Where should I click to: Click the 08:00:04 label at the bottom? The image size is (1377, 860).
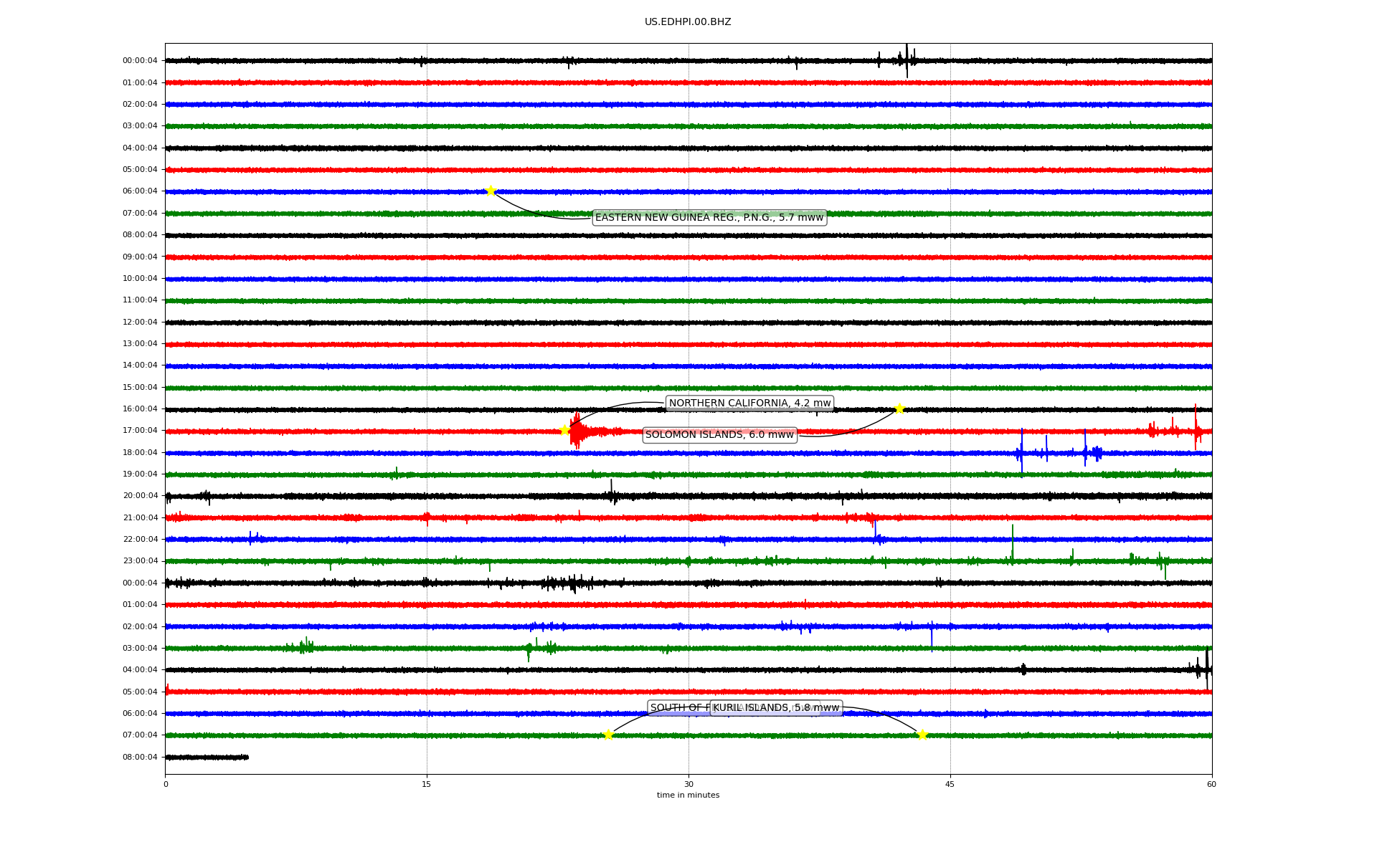[140, 757]
